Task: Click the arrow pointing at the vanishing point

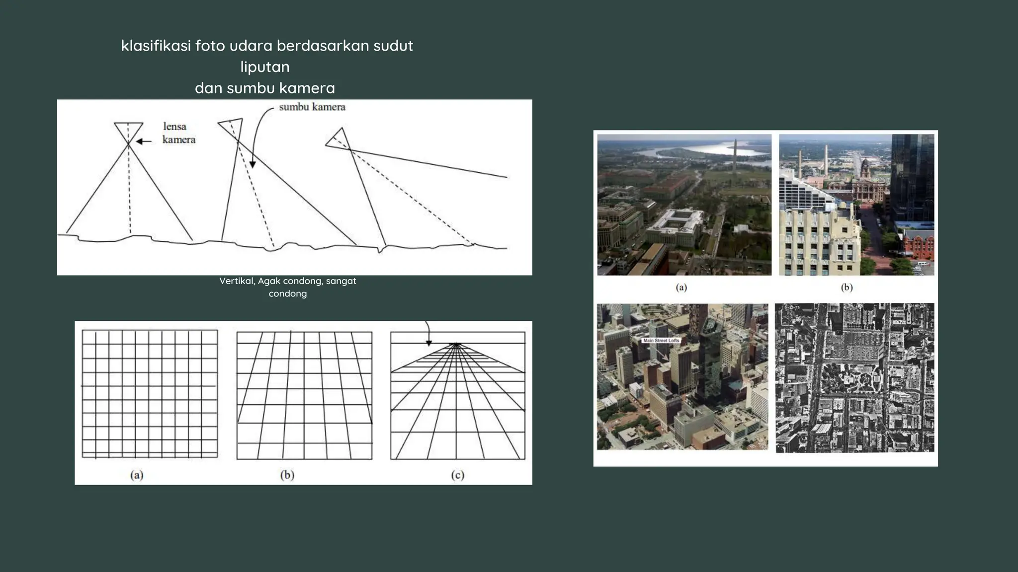Action: pos(427,334)
